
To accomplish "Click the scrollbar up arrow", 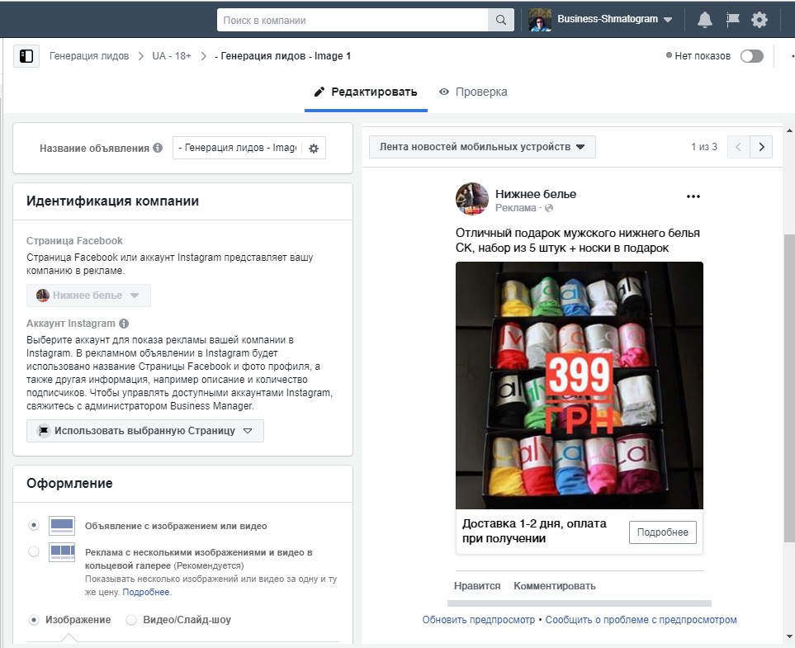I will (x=789, y=130).
